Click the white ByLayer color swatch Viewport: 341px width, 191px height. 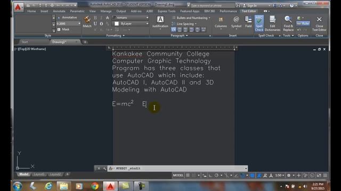coord(117,23)
